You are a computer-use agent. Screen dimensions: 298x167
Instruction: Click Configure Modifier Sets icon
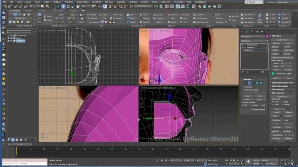(x=263, y=72)
